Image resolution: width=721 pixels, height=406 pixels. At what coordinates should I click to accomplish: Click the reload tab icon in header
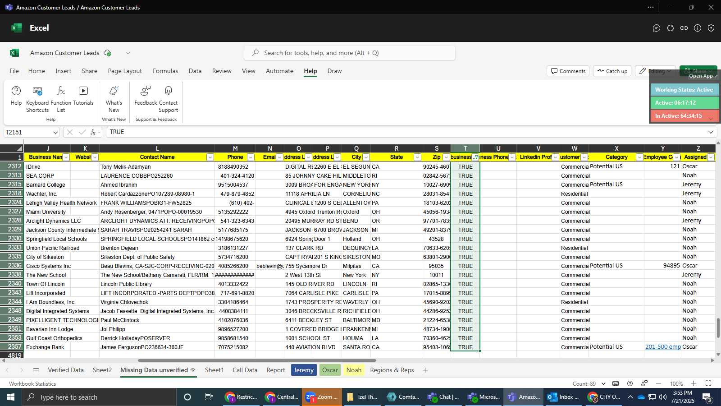671,28
